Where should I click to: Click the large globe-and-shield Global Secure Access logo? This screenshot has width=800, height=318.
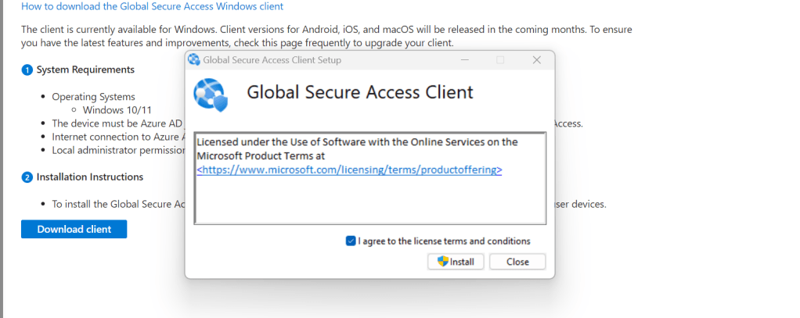coord(210,94)
